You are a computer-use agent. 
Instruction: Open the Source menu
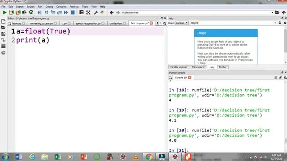[x=30, y=7]
